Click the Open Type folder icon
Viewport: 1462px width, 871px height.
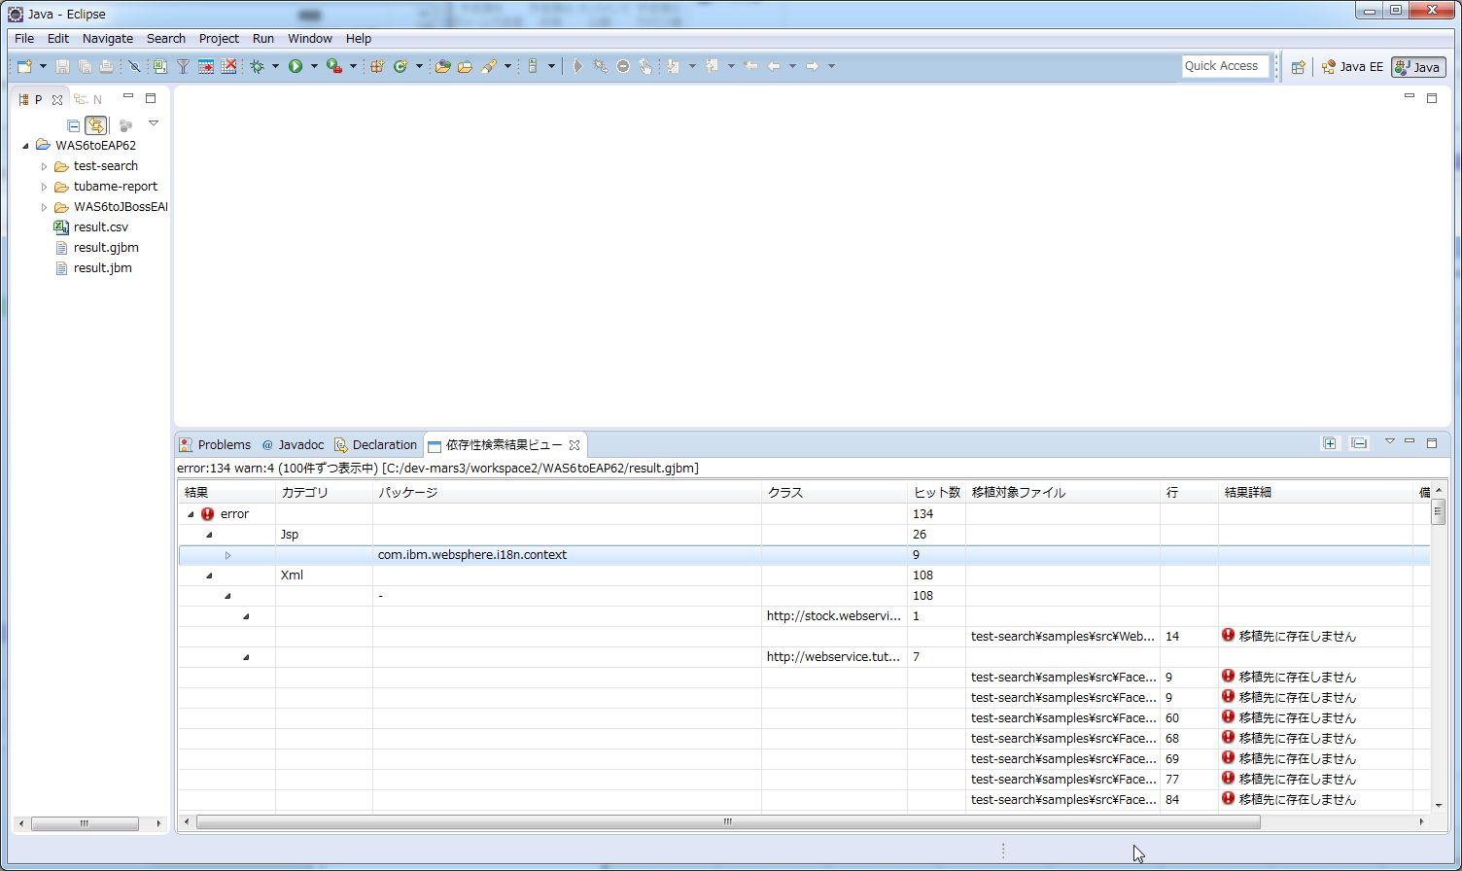[442, 66]
